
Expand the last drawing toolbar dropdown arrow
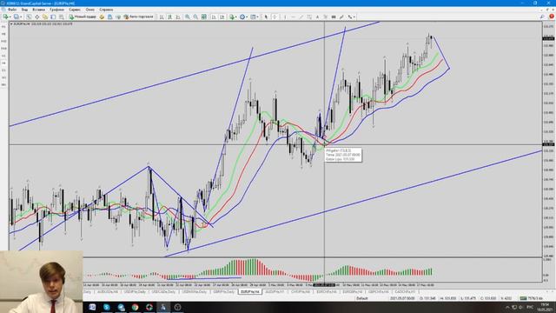click(354, 17)
